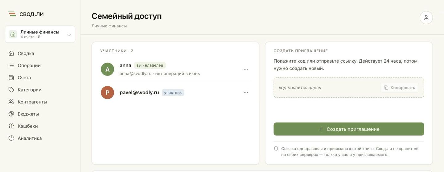Click the house icon in book selector

pyautogui.click(x=13, y=34)
